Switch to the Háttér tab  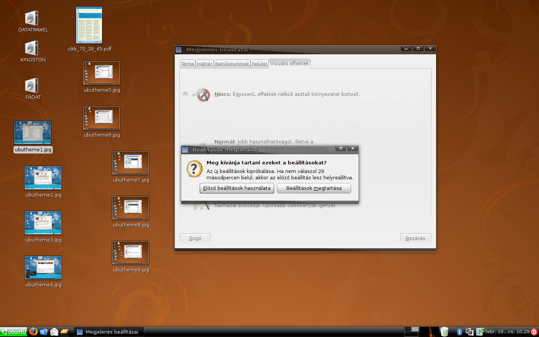204,64
